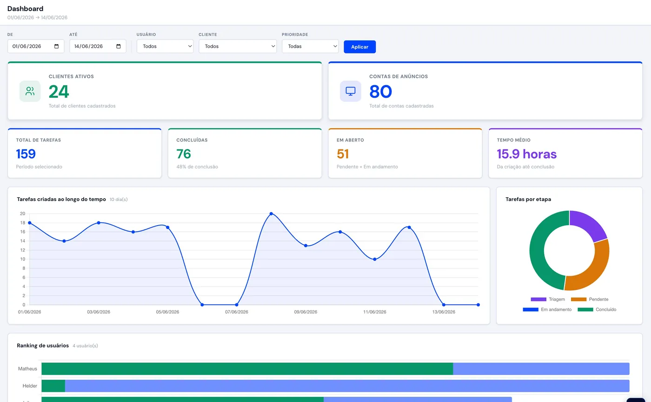Click the 4 usuário(s) count label
The image size is (651, 402).
85,346
